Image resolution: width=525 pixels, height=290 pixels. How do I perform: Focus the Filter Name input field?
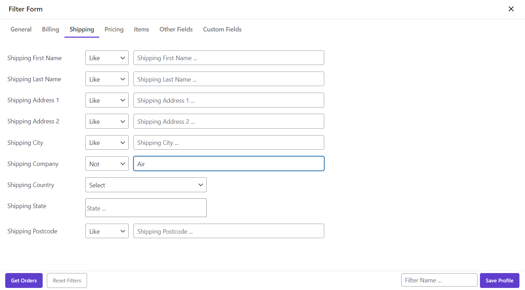point(439,280)
